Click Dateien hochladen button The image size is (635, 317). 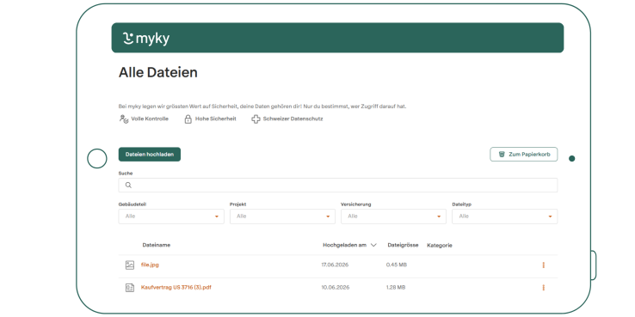click(150, 155)
